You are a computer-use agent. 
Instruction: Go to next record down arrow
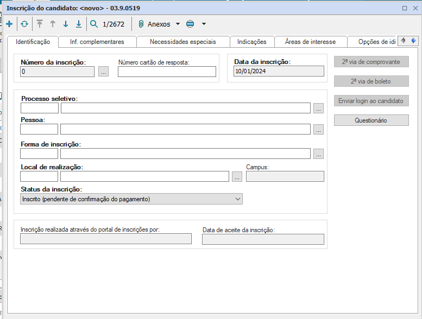tap(66, 24)
